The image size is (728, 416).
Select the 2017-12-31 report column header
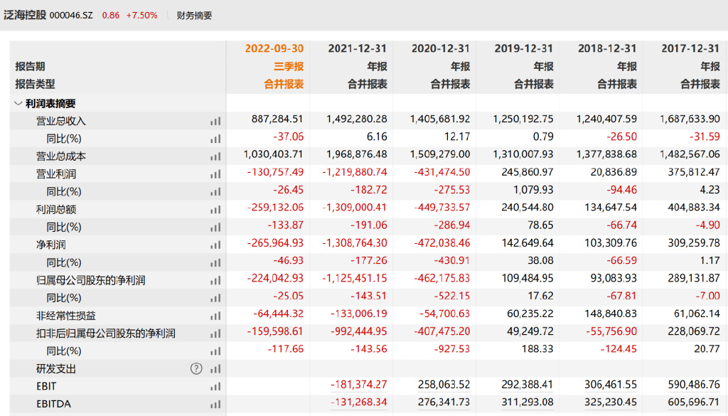click(x=690, y=48)
